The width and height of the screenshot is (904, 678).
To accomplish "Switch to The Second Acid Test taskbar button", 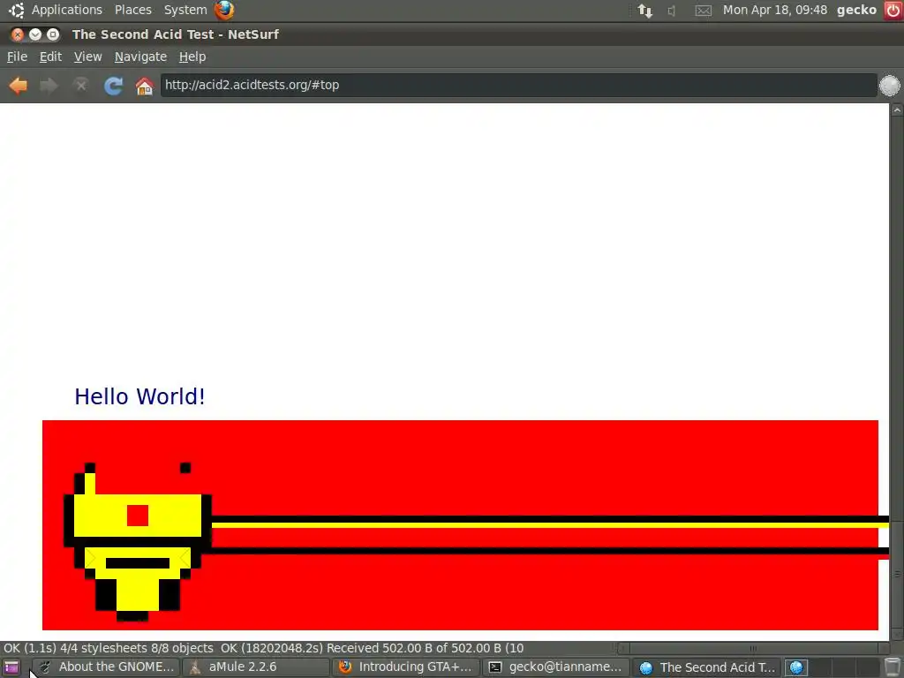I will click(x=706, y=667).
